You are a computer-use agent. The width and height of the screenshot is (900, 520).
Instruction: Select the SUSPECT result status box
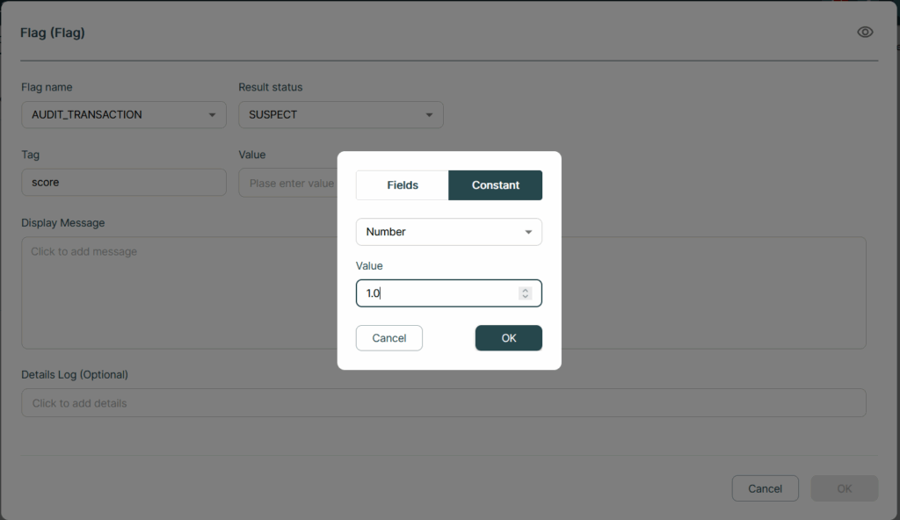point(341,115)
